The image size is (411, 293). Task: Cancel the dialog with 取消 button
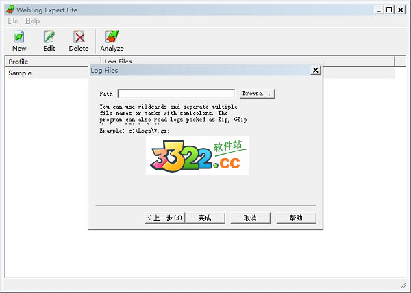(x=250, y=218)
